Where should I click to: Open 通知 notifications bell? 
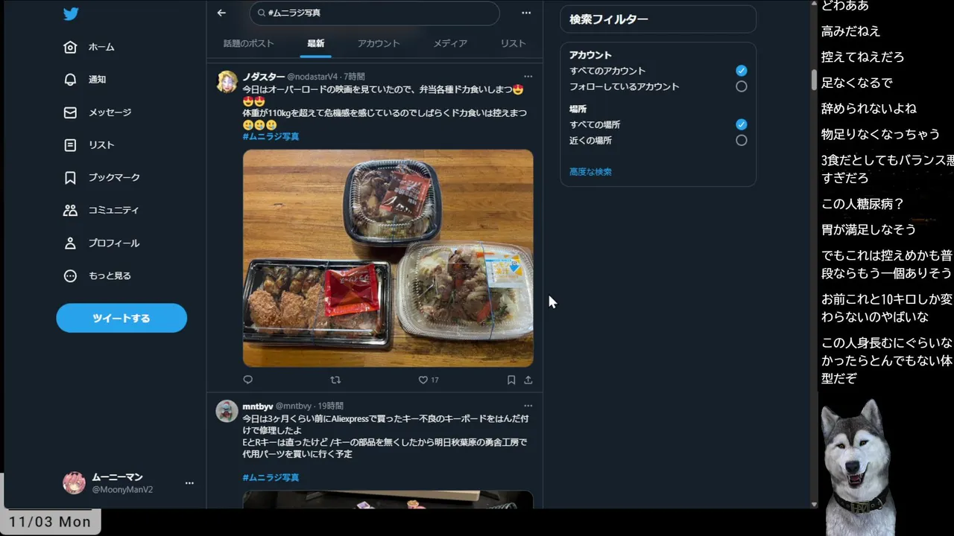click(70, 80)
